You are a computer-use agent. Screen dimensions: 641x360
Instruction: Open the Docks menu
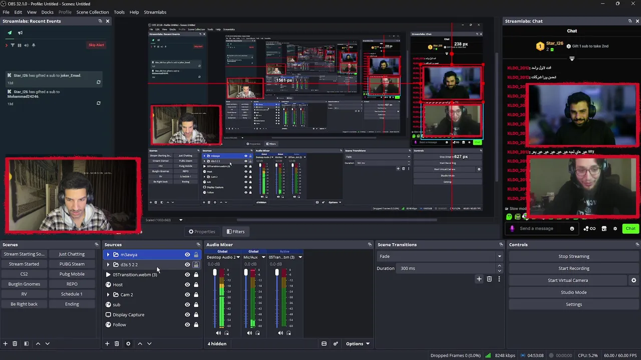point(47,12)
